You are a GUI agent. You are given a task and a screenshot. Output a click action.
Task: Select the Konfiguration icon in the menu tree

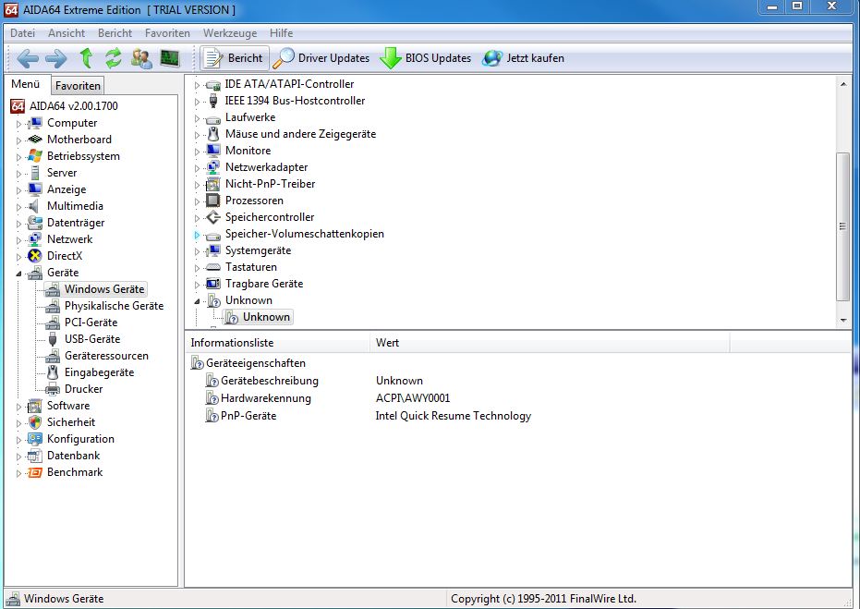click(34, 439)
